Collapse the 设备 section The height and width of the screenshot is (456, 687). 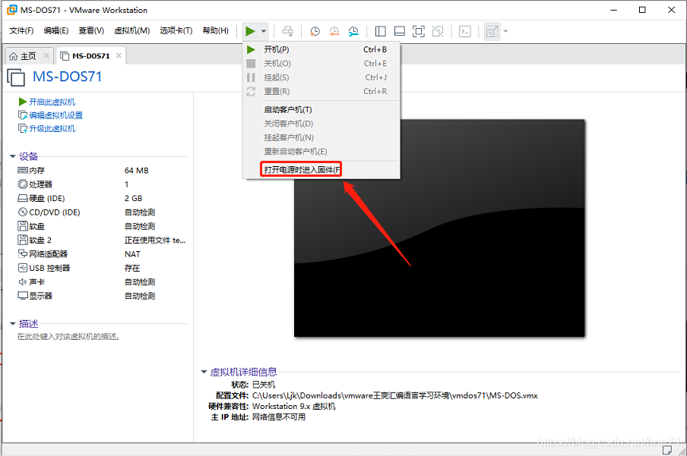(13, 156)
